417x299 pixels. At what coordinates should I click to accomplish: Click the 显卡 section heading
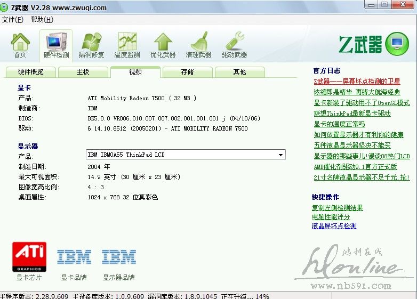24,88
